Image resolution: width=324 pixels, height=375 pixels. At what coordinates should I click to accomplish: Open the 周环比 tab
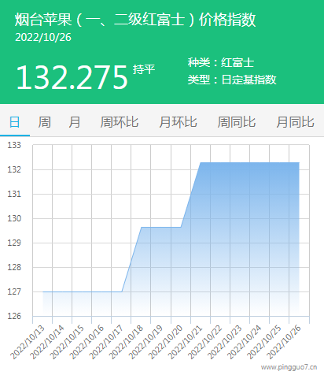pos(120,122)
